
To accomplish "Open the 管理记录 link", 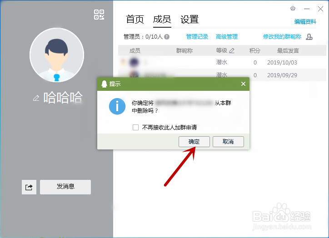I will [197, 37].
